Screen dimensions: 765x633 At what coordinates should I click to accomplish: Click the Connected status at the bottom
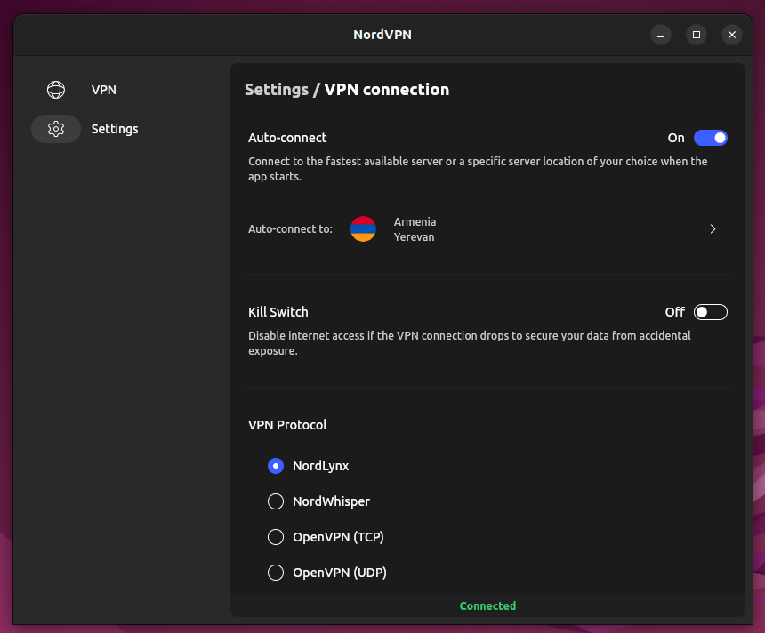pyautogui.click(x=487, y=605)
